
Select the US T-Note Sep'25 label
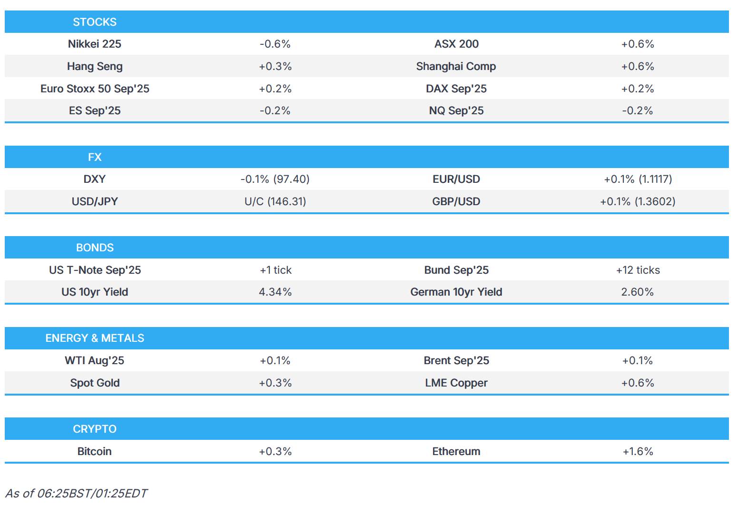tap(95, 270)
